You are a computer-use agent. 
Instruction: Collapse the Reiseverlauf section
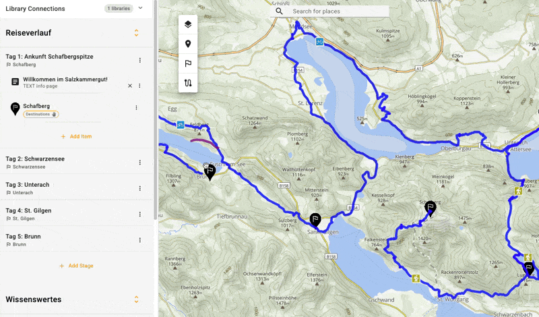(136, 32)
